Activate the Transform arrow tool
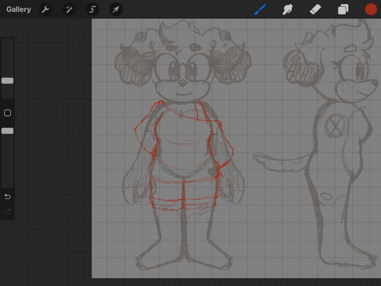381x286 pixels. pyautogui.click(x=116, y=10)
